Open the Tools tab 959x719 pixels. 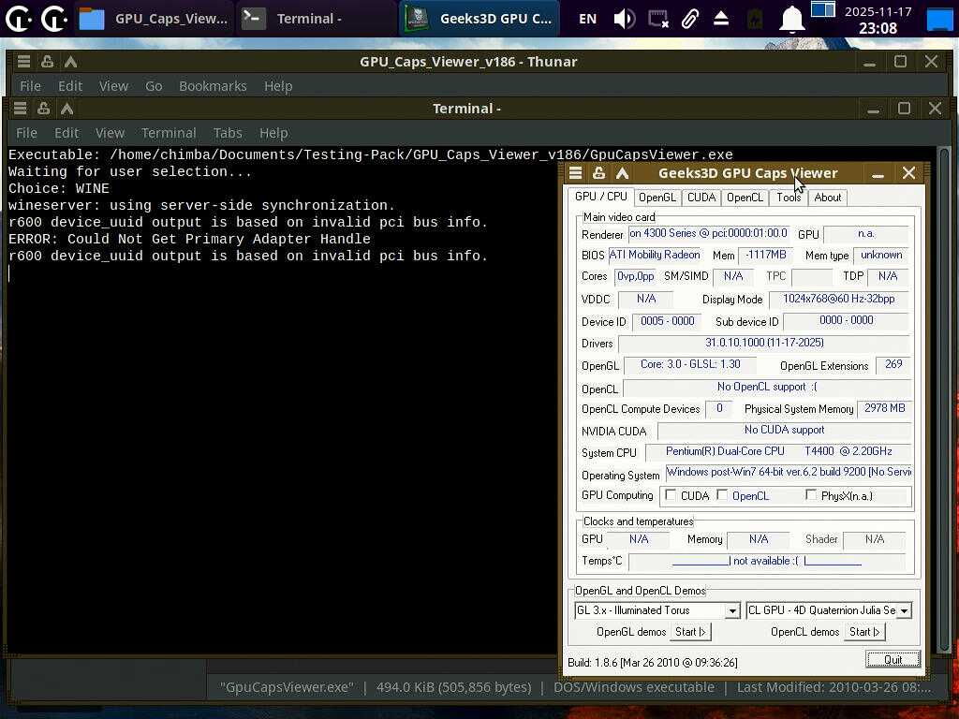pyautogui.click(x=789, y=198)
